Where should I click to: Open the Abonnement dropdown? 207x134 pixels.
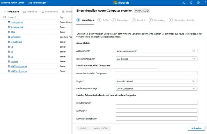[157, 51]
